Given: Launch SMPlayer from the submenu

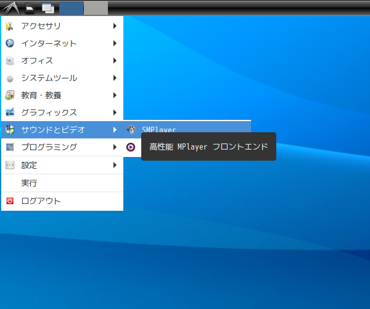Looking at the screenshot, I should (187, 130).
